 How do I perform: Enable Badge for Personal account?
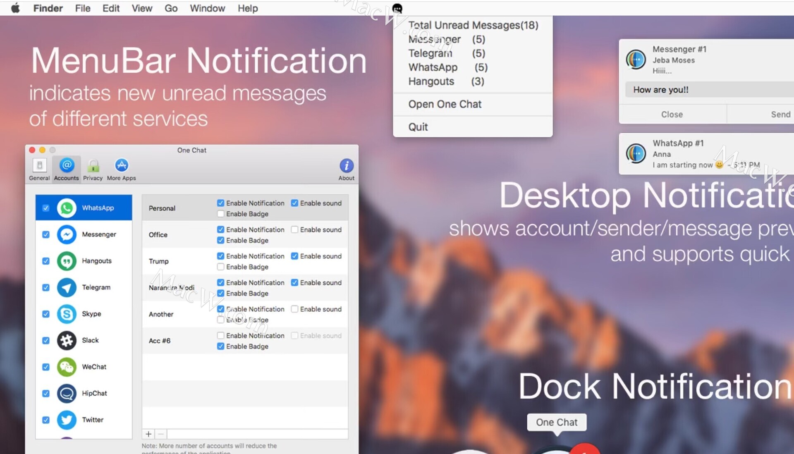click(x=221, y=214)
